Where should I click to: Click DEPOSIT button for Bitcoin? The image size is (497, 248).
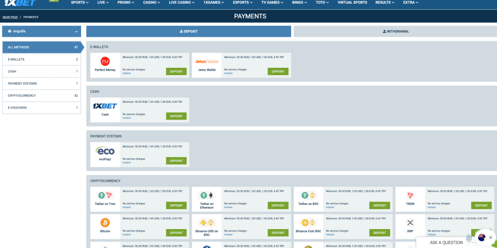click(x=176, y=233)
